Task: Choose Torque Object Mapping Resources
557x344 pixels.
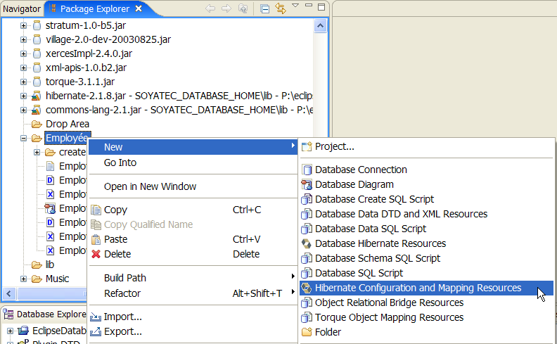Action: [x=427, y=317]
